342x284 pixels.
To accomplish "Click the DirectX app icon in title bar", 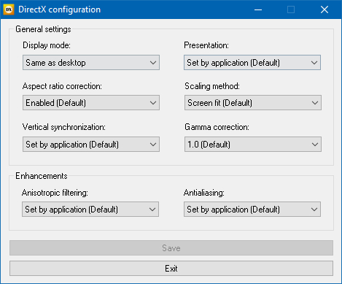I will [x=9, y=9].
